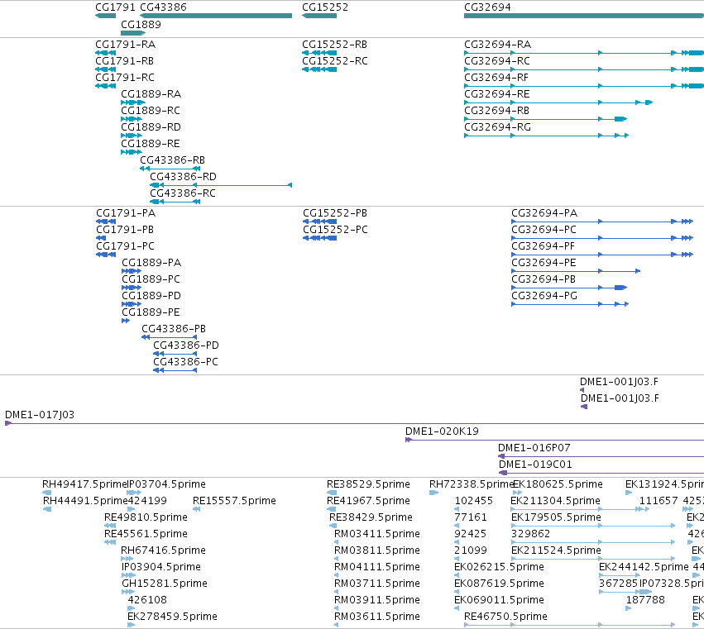This screenshot has width=704, height=629.
Task: Open protein CG32694-PE
Action: pos(544,263)
